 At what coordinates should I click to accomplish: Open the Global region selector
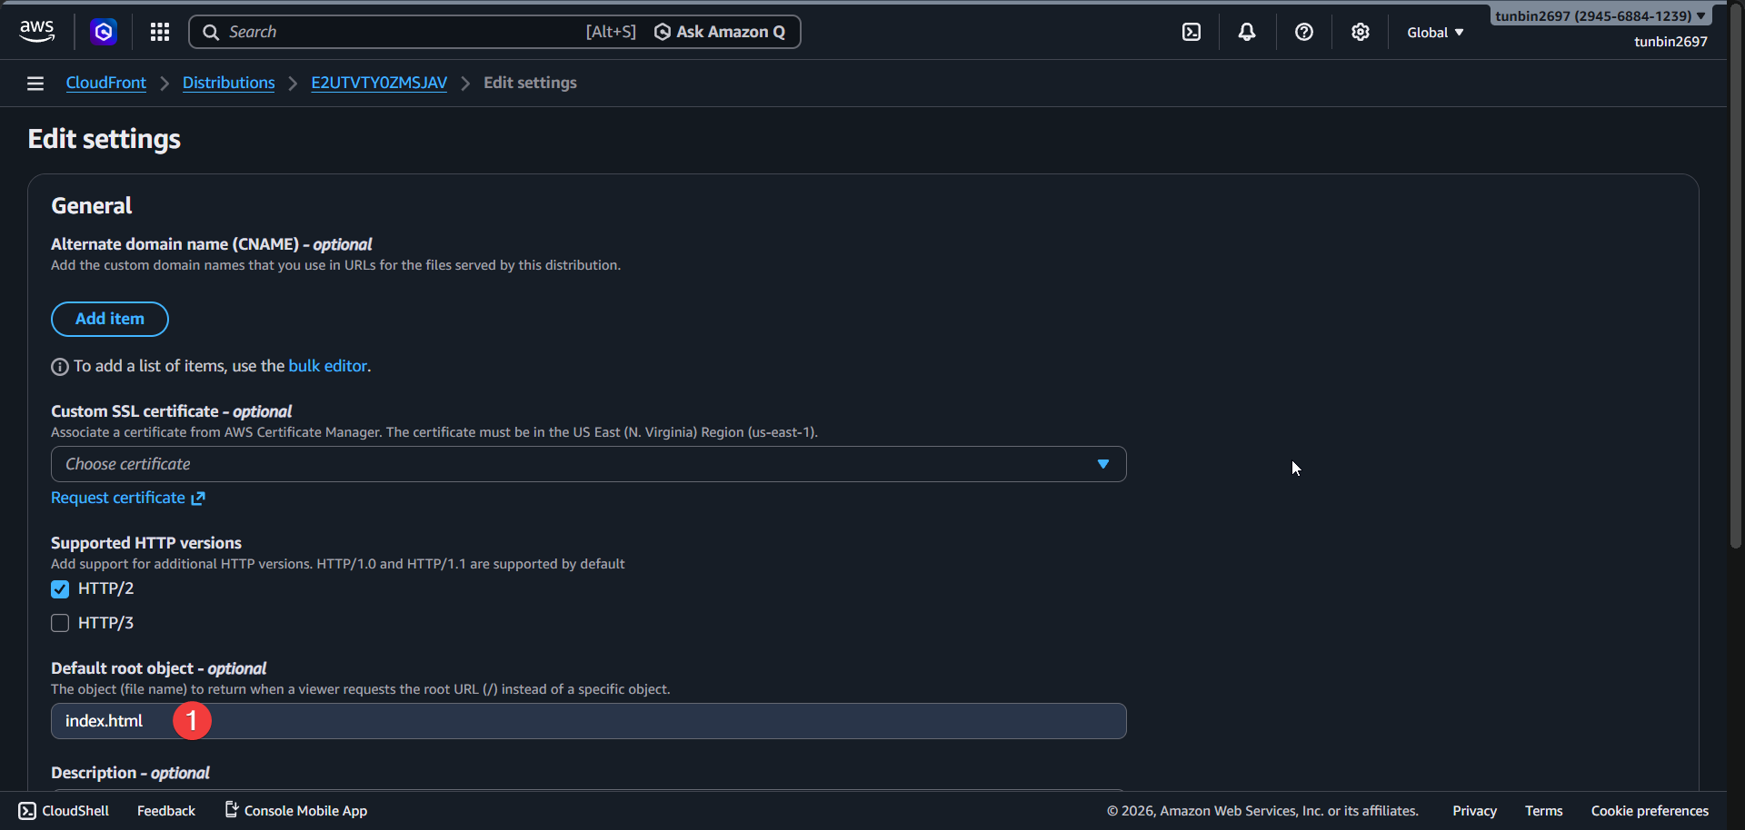click(1434, 32)
